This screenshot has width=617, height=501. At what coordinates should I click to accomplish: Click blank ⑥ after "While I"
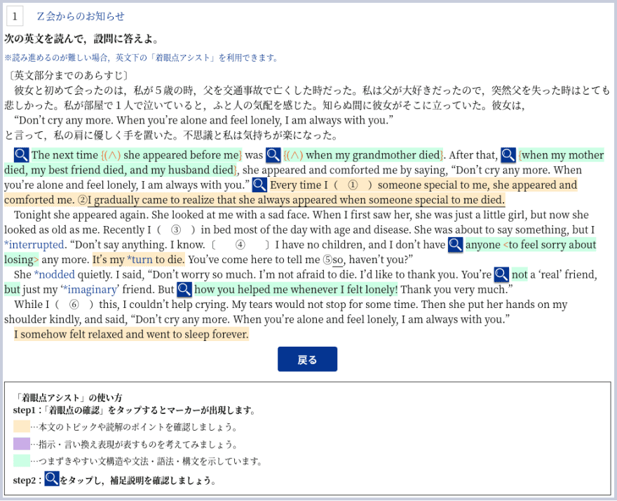click(x=74, y=305)
